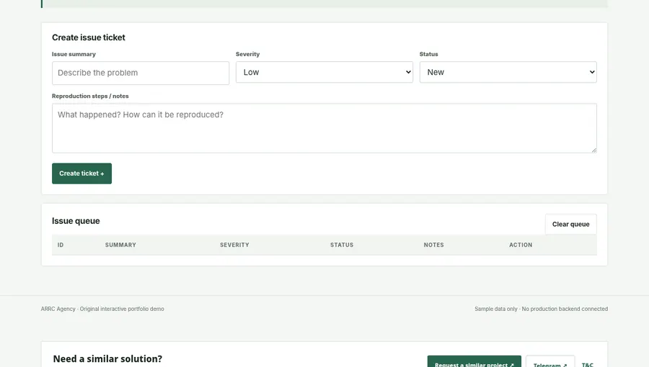Click the Reproduction steps notes textarea

point(324,128)
